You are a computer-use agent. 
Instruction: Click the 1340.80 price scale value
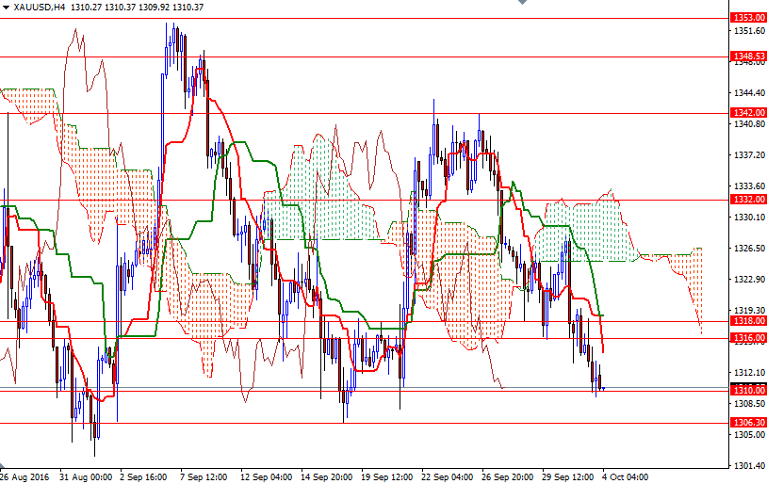click(x=749, y=123)
